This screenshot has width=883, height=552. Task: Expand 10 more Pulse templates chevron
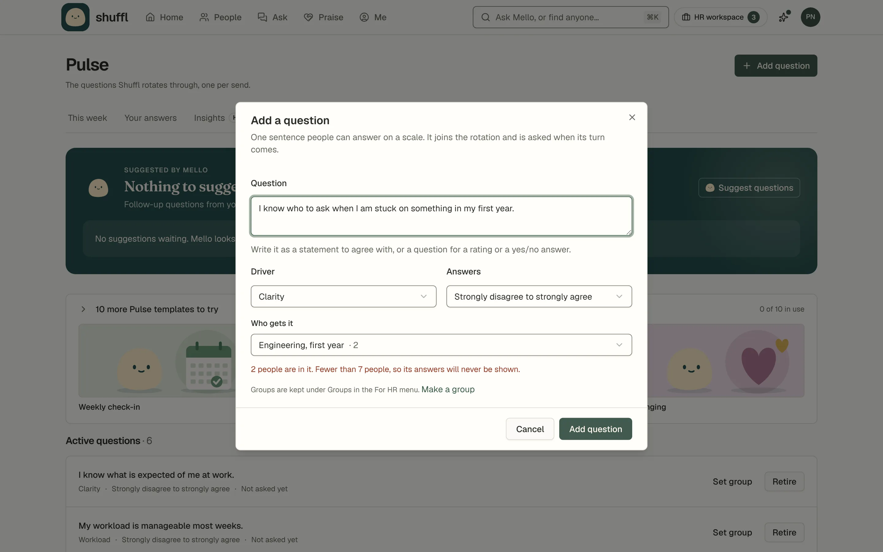(83, 309)
